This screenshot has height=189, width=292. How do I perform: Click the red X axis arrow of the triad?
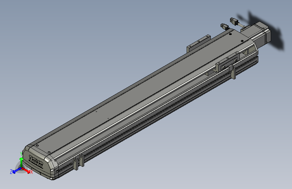click(x=27, y=171)
